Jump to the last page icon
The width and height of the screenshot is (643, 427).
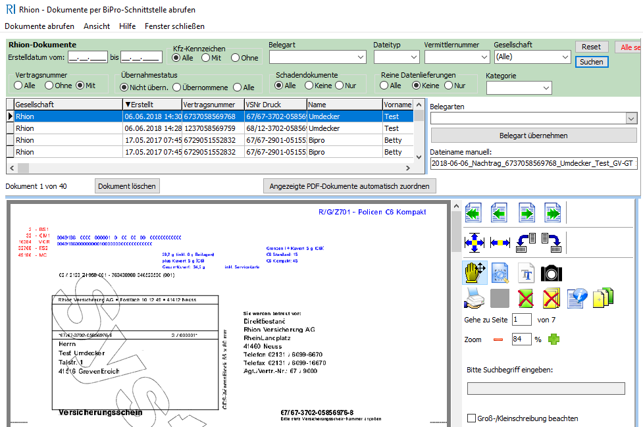552,213
